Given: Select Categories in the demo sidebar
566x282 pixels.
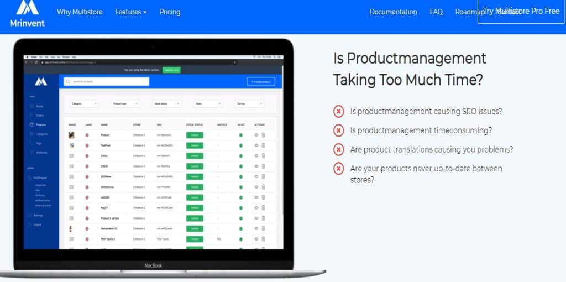Looking at the screenshot, I should (39, 134).
